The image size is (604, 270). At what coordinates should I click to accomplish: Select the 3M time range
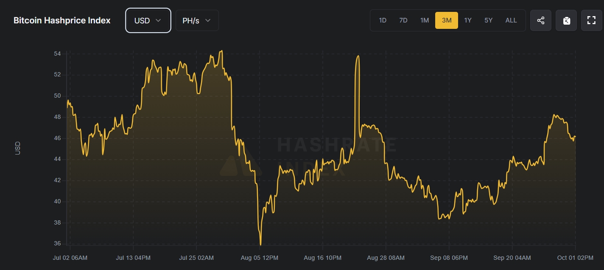click(447, 20)
